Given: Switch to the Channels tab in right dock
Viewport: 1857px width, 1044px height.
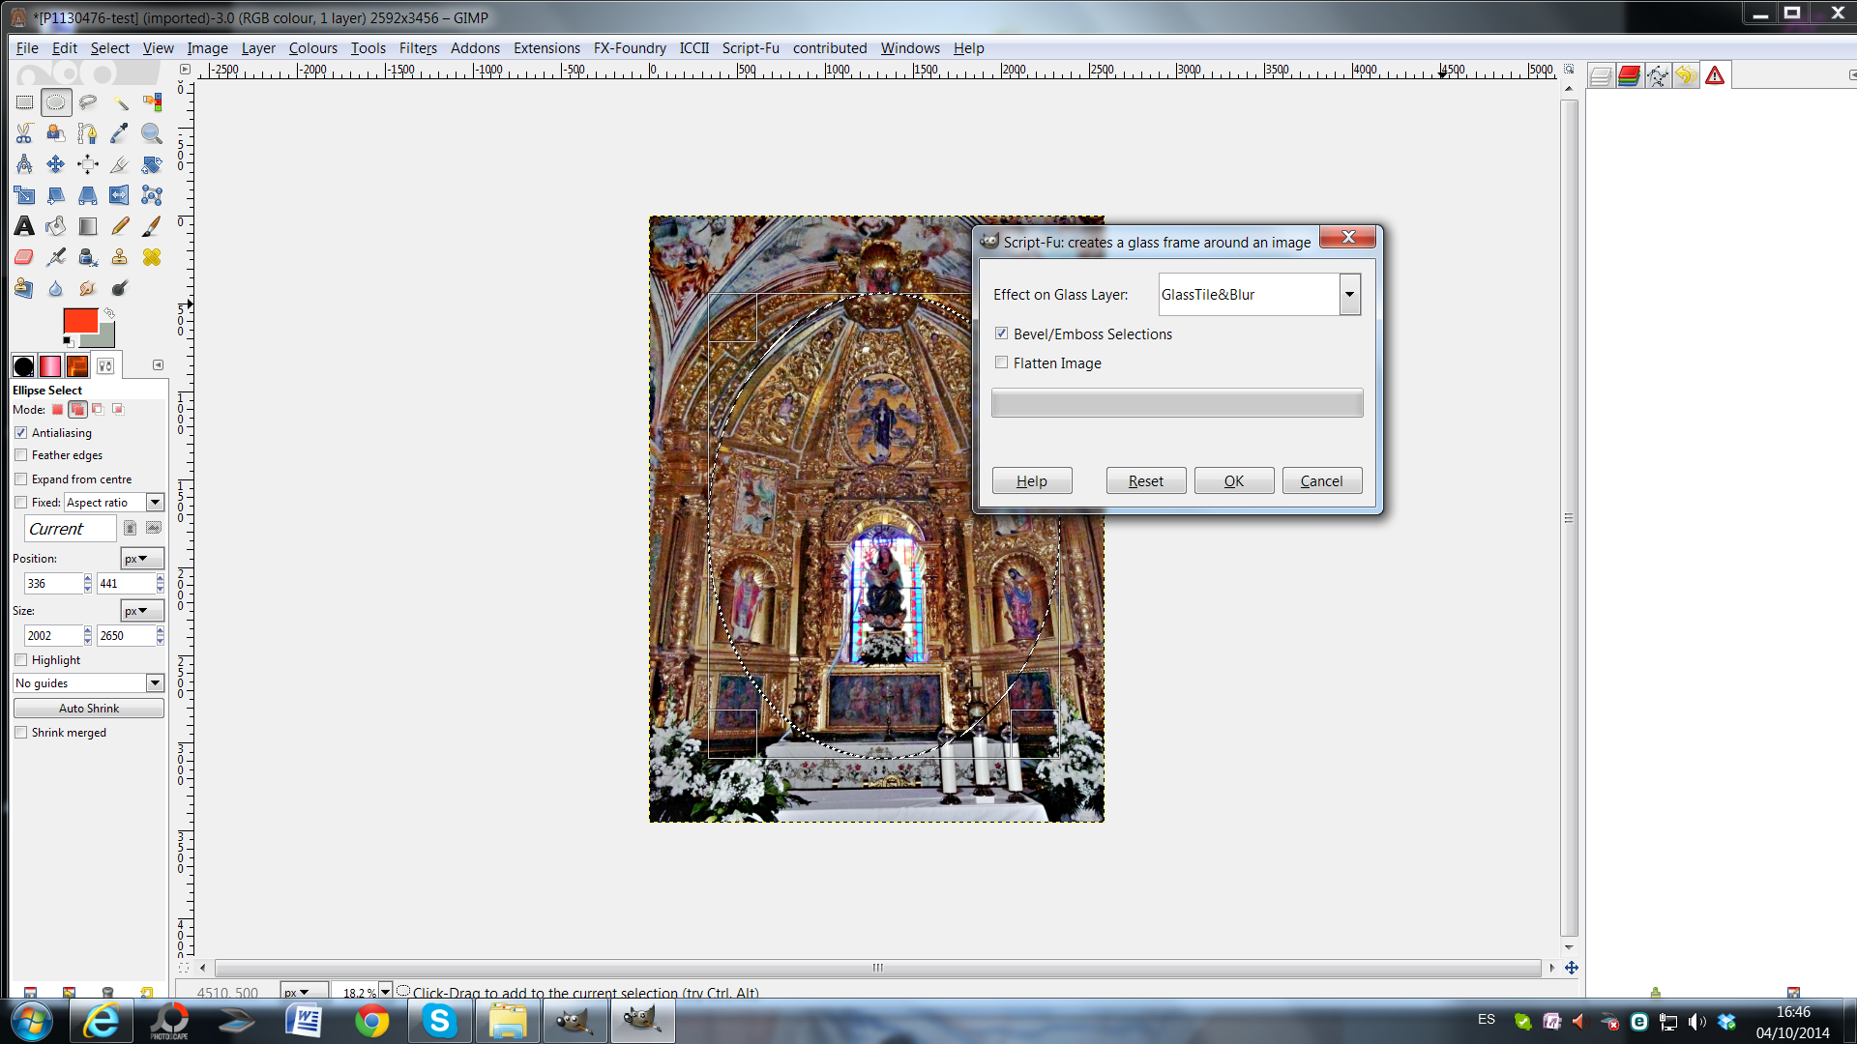Looking at the screenshot, I should (1630, 76).
